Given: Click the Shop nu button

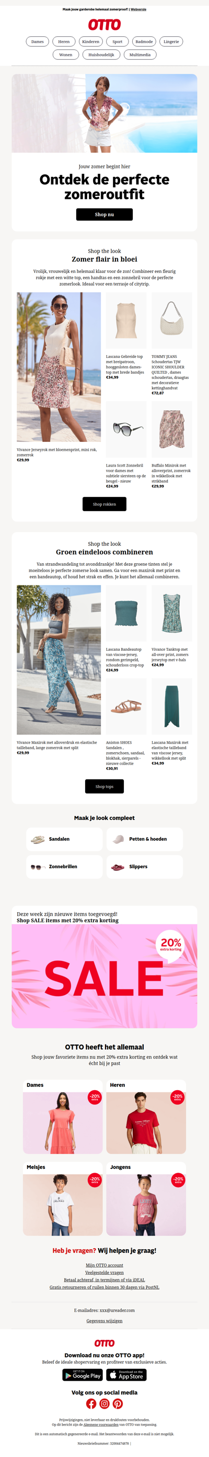Looking at the screenshot, I should click(x=104, y=214).
